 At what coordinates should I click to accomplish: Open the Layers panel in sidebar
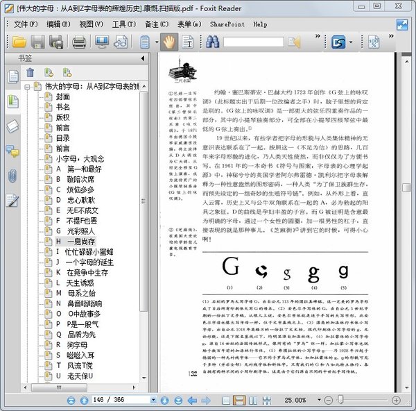(12, 126)
